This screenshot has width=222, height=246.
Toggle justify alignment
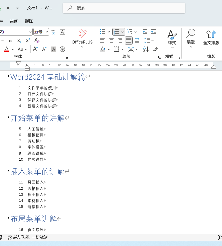[x=129, y=40]
